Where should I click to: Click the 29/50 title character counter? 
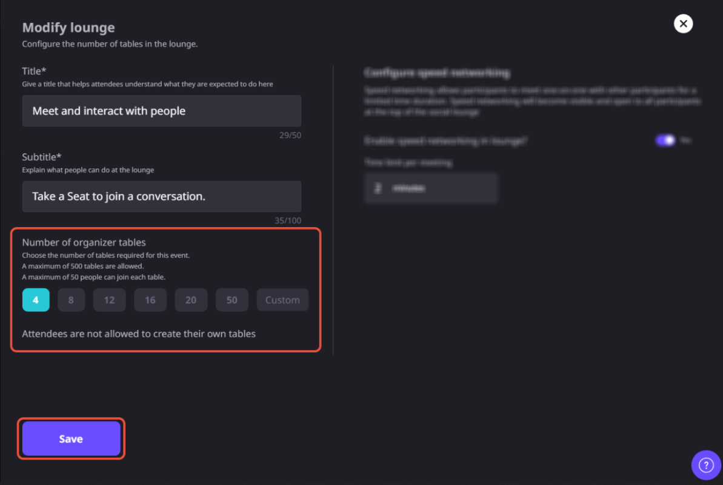pyautogui.click(x=290, y=135)
